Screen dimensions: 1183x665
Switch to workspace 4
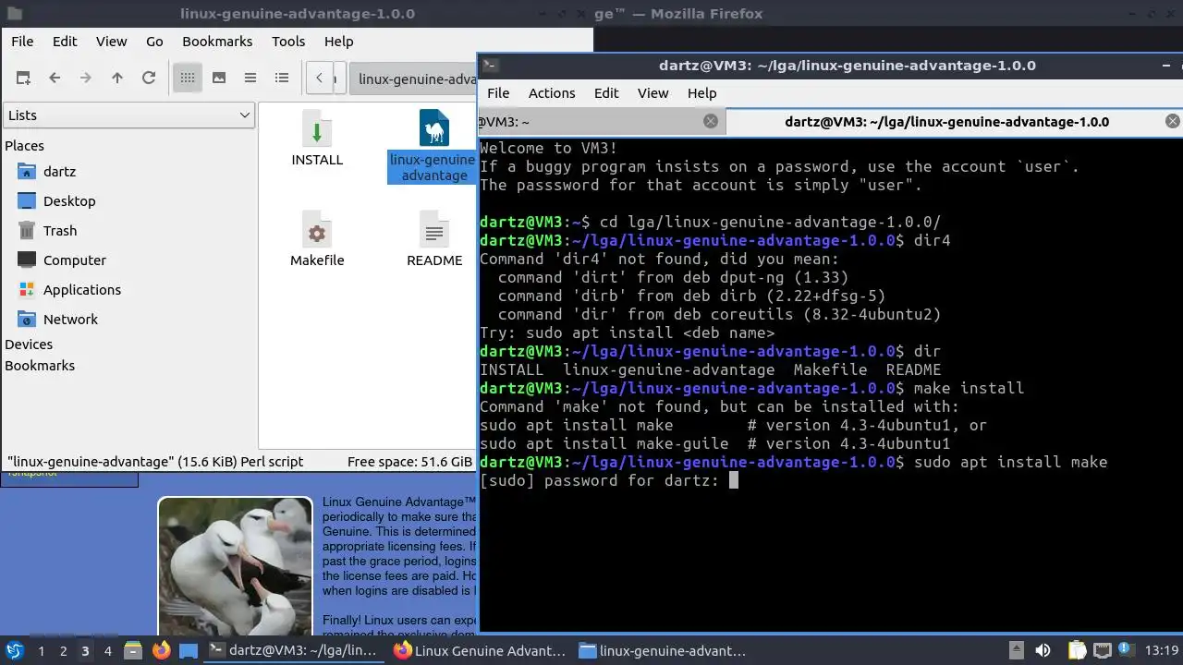(107, 651)
